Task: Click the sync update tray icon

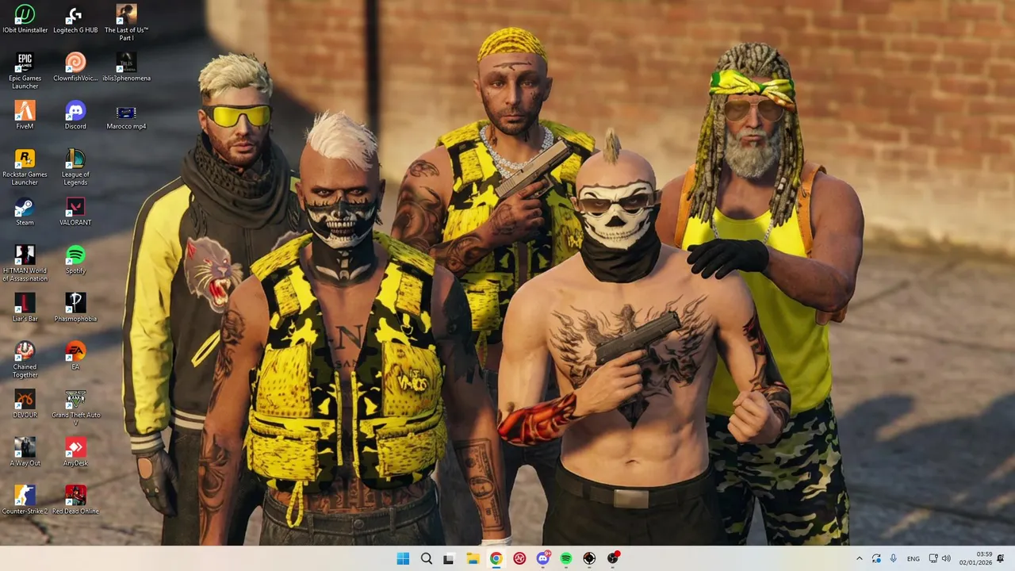Action: coord(876,558)
